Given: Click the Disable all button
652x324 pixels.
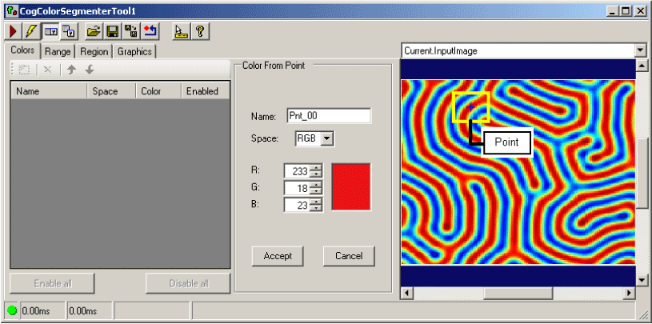Looking at the screenshot, I should click(x=188, y=284).
